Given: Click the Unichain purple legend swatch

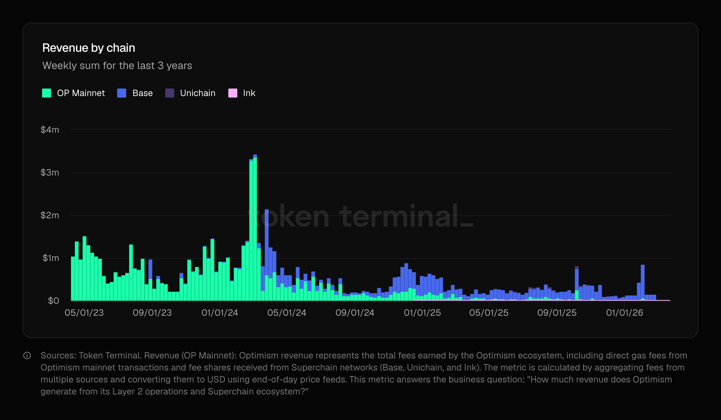Looking at the screenshot, I should click(x=170, y=93).
